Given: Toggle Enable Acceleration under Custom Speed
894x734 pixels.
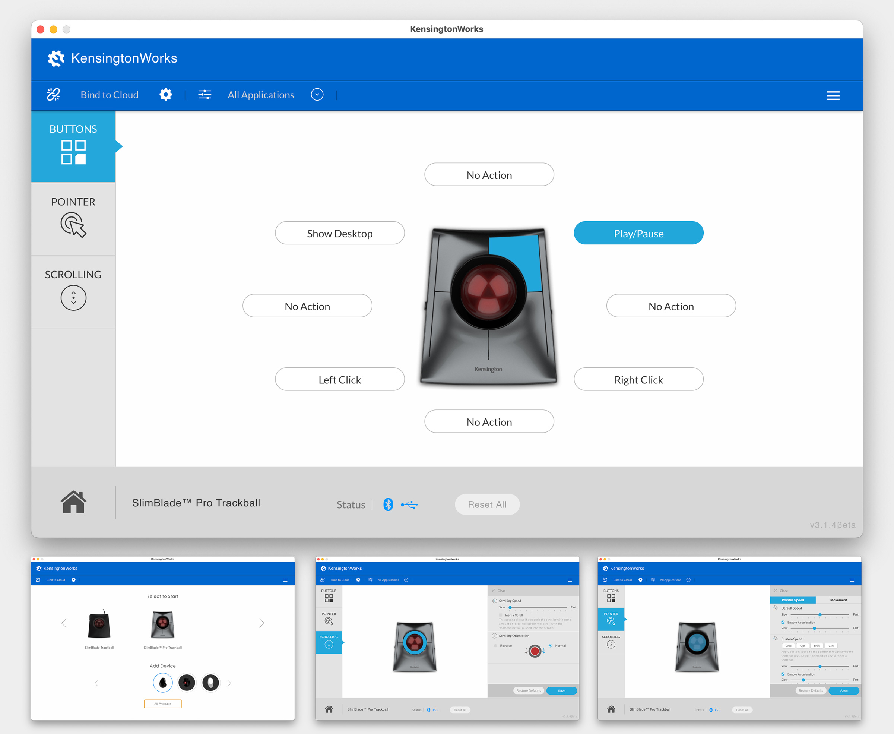Looking at the screenshot, I should click(783, 674).
